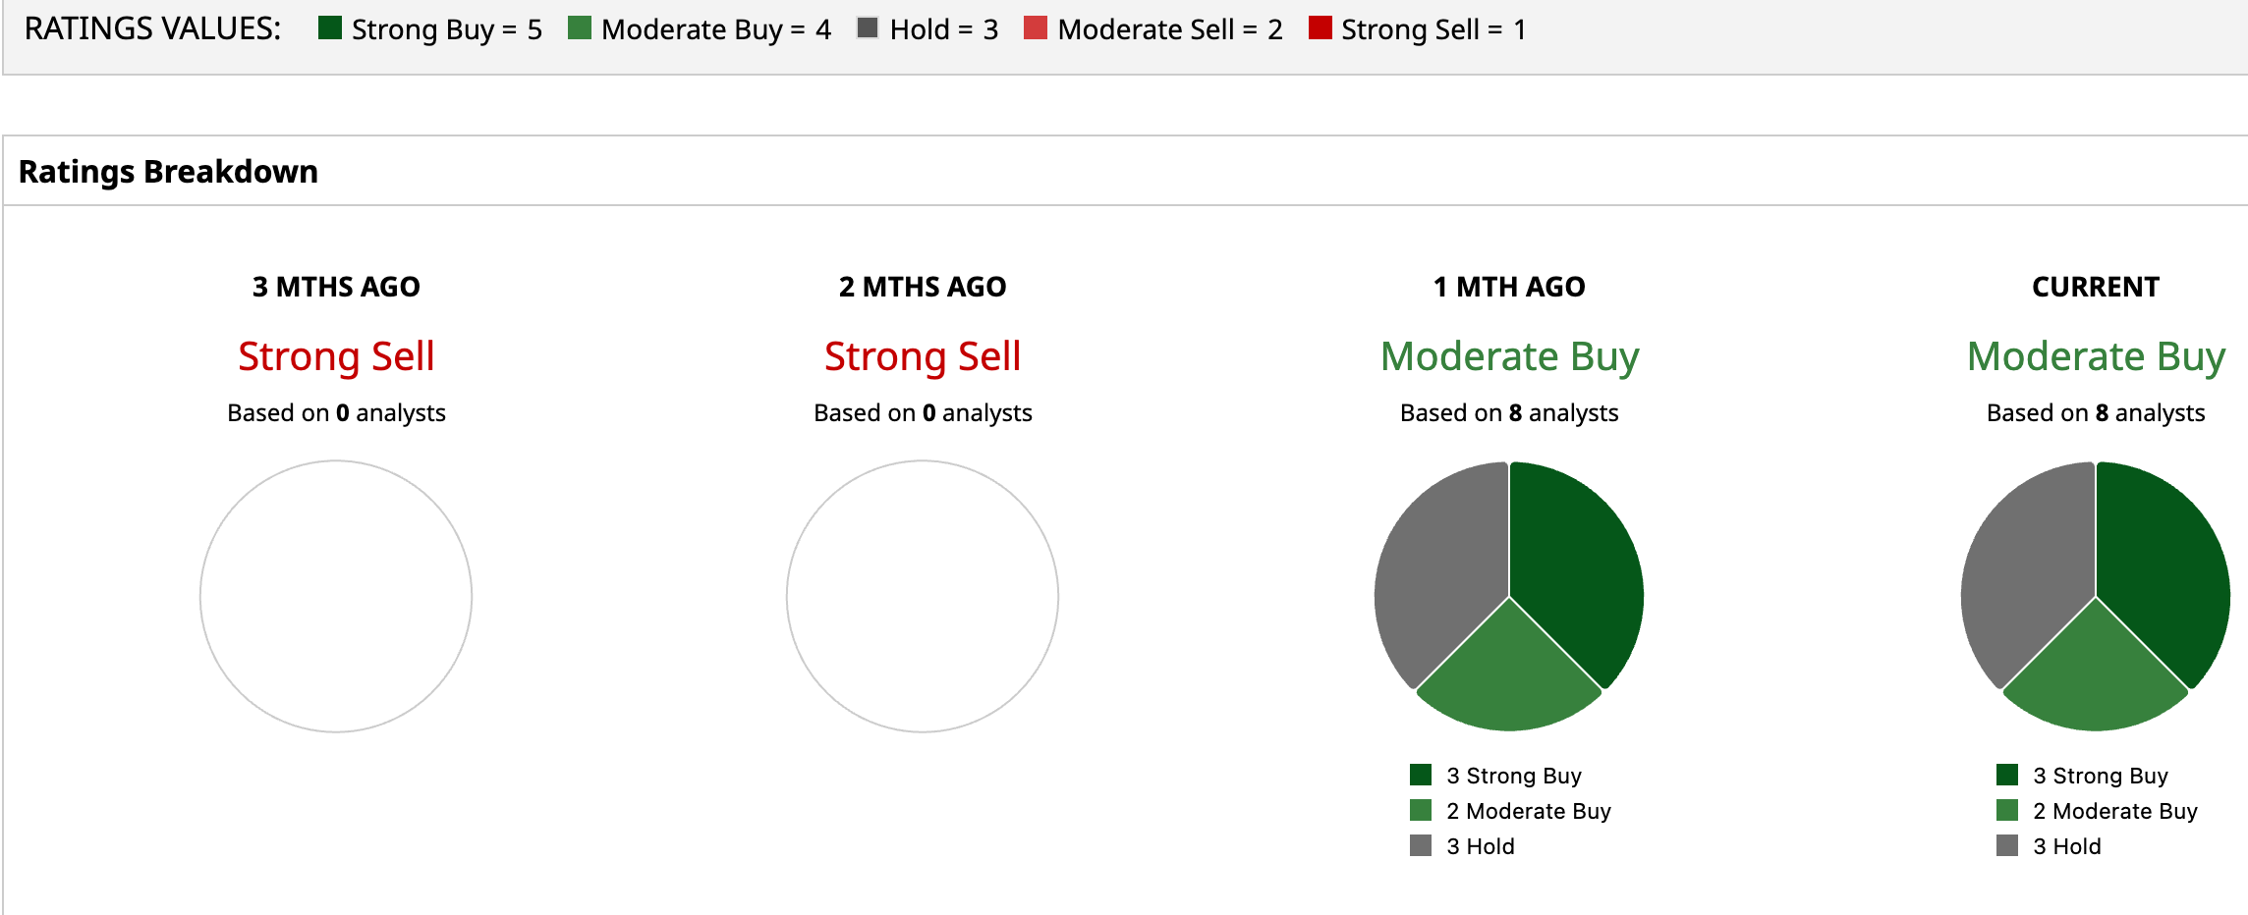Select the Strong Sell swatch in Ratings Values
Image resolution: width=2248 pixels, height=915 pixels.
point(1320,28)
